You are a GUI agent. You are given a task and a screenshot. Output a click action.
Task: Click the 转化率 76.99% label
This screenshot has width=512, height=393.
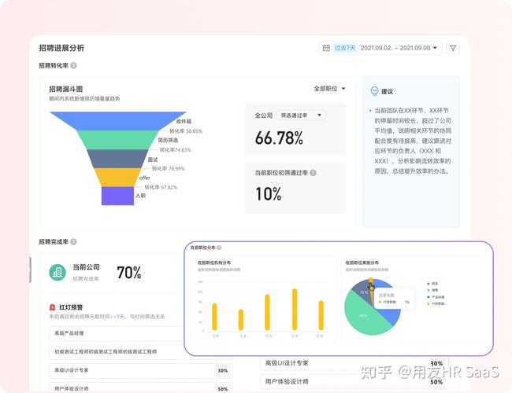(168, 168)
